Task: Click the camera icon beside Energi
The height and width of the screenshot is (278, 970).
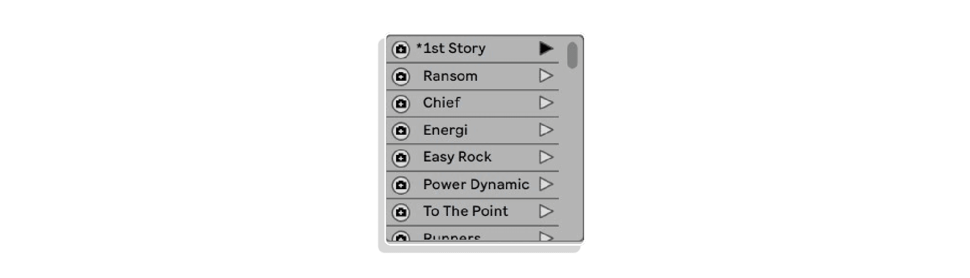Action: tap(401, 131)
